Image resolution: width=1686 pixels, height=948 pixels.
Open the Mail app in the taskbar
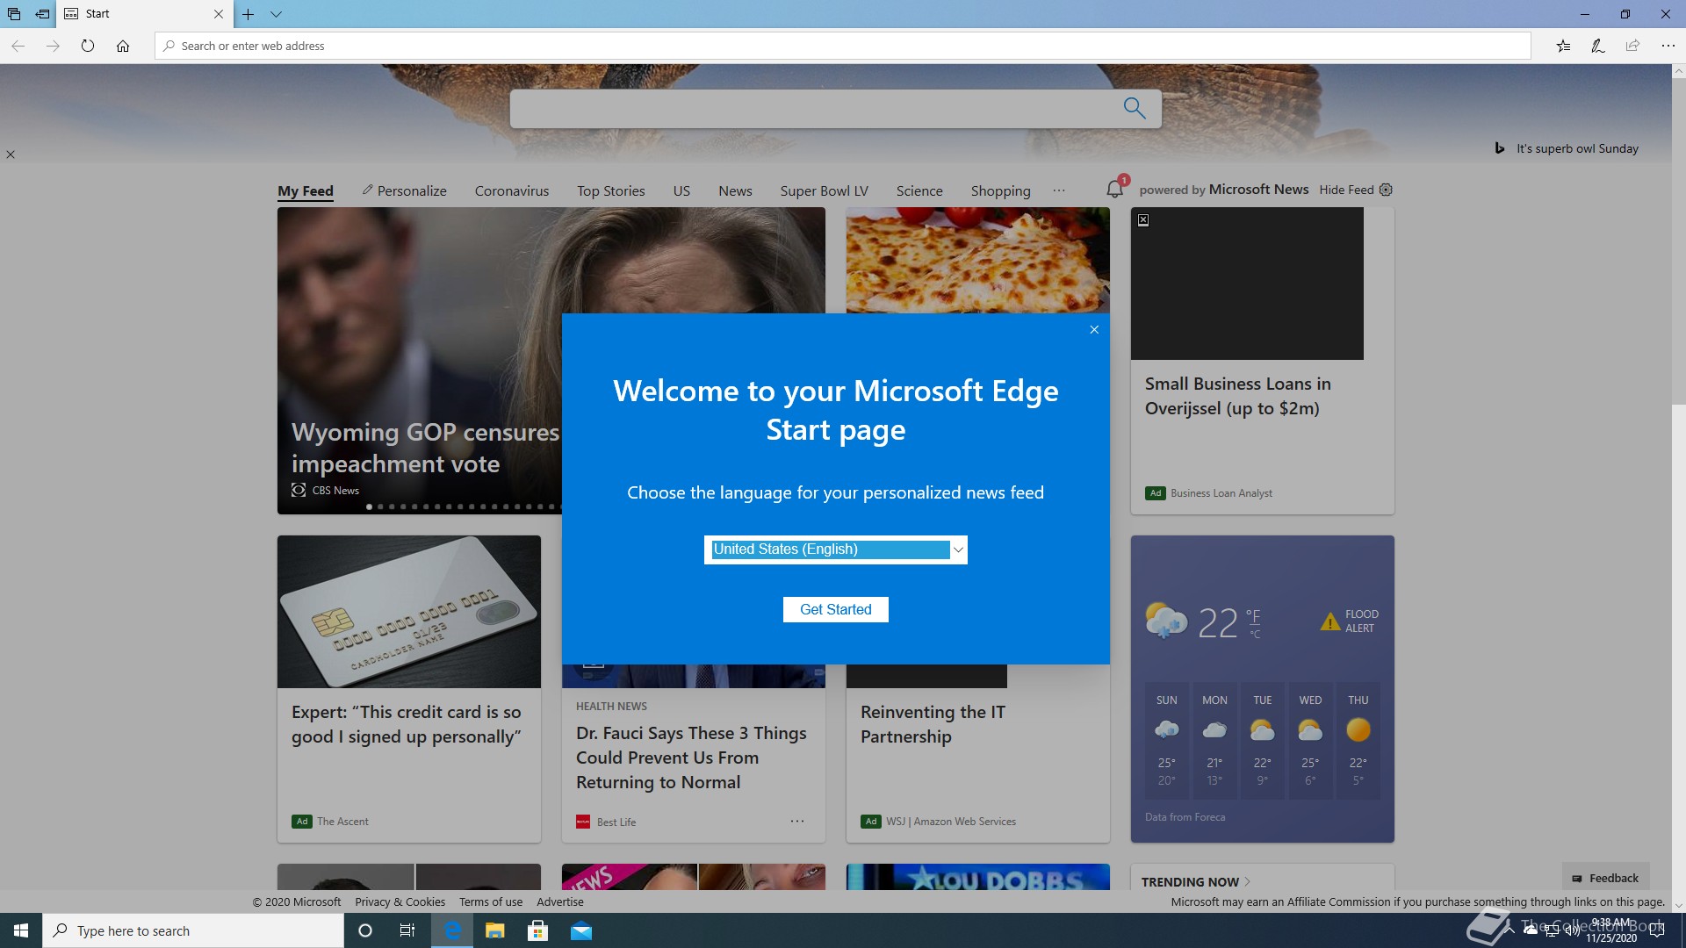coord(581,930)
